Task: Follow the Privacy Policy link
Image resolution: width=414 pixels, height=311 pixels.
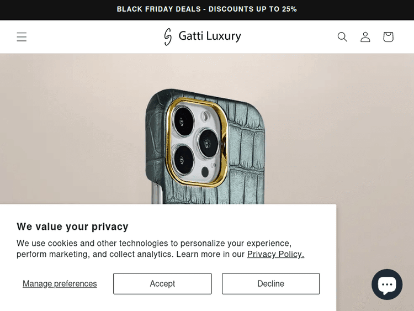Action: (x=275, y=254)
